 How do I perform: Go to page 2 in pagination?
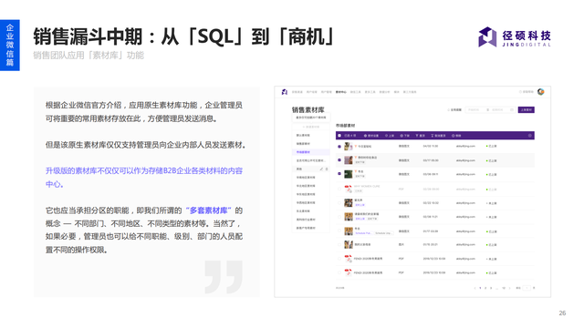485,288
